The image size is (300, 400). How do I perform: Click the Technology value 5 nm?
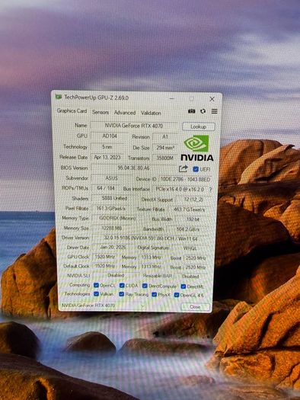coord(107,147)
